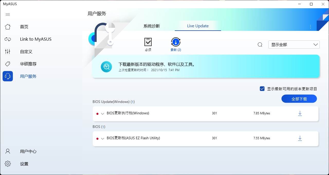Click the hamburger menu to collapse sidebar
The width and height of the screenshot is (329, 175).
tap(8, 14)
